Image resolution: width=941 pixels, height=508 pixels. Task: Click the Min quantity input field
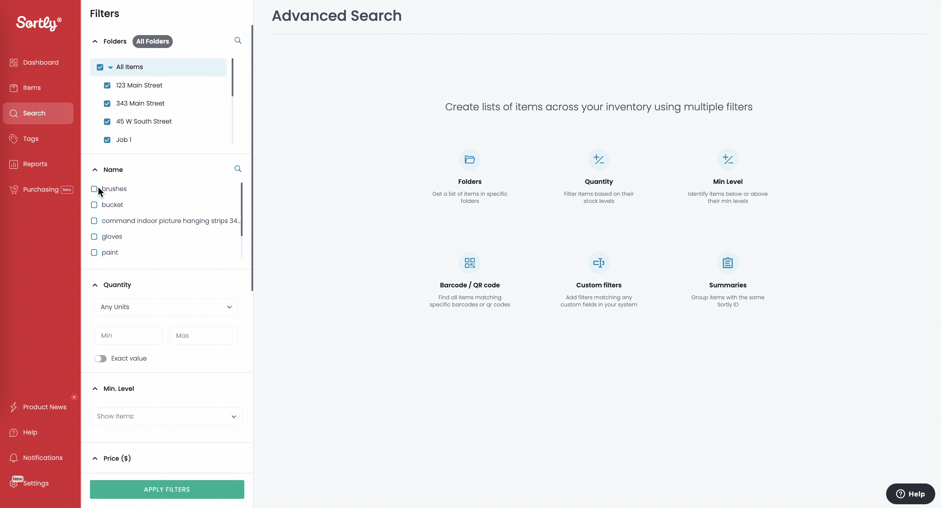pyautogui.click(x=128, y=335)
